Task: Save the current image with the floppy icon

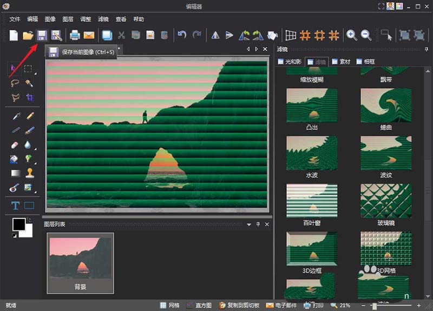Action: click(x=42, y=35)
